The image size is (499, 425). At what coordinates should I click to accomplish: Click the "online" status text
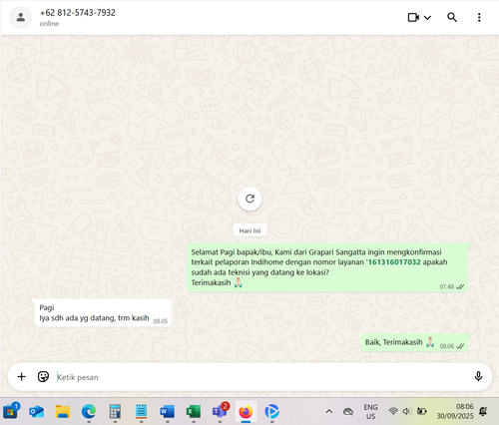(x=49, y=24)
